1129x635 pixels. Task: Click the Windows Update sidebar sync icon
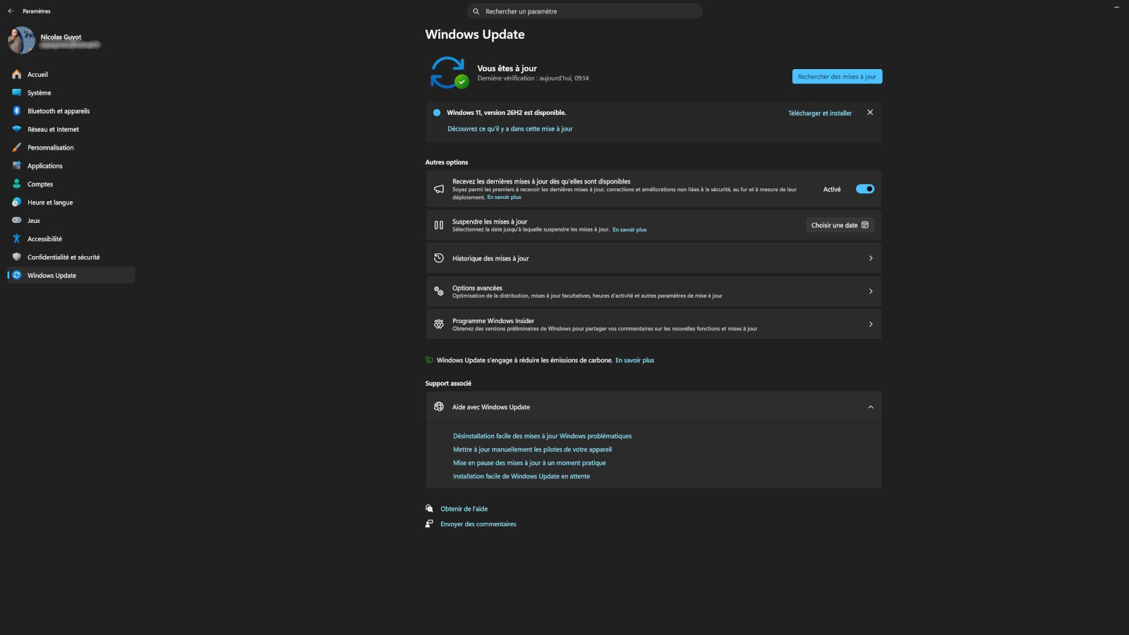click(x=17, y=275)
